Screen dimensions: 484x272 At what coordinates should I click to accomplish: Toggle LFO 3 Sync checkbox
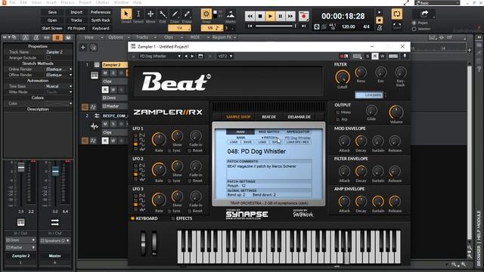pos(169,212)
